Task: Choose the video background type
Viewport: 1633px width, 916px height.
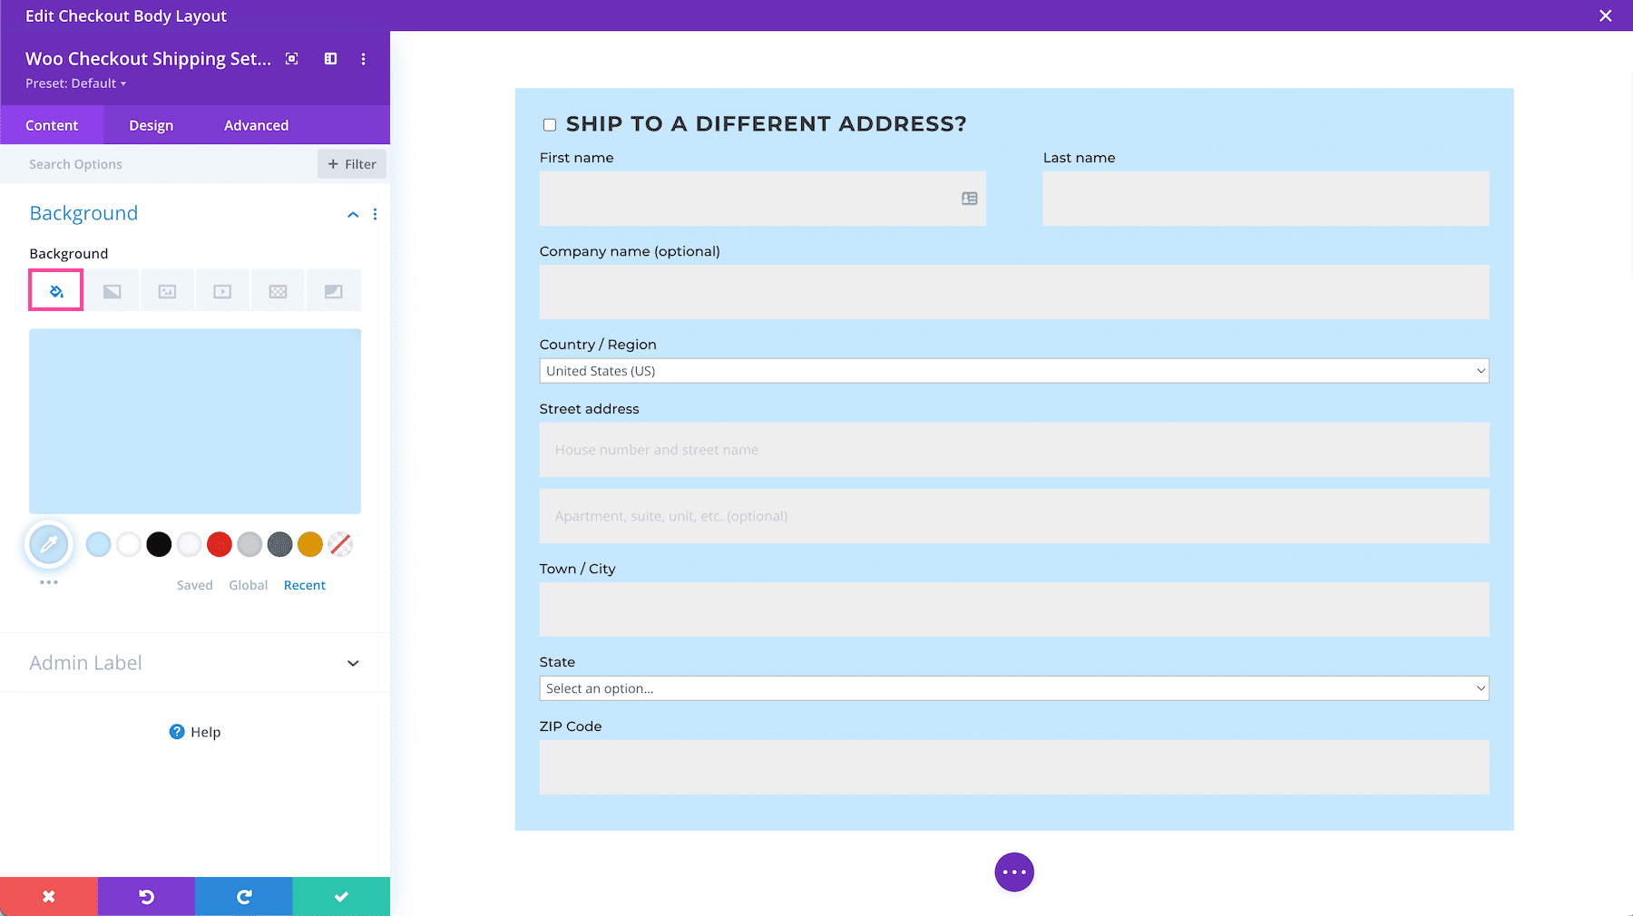Action: [x=222, y=289]
